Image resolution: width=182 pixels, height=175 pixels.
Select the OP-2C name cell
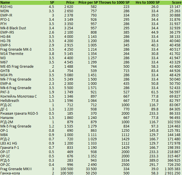(5, 164)
